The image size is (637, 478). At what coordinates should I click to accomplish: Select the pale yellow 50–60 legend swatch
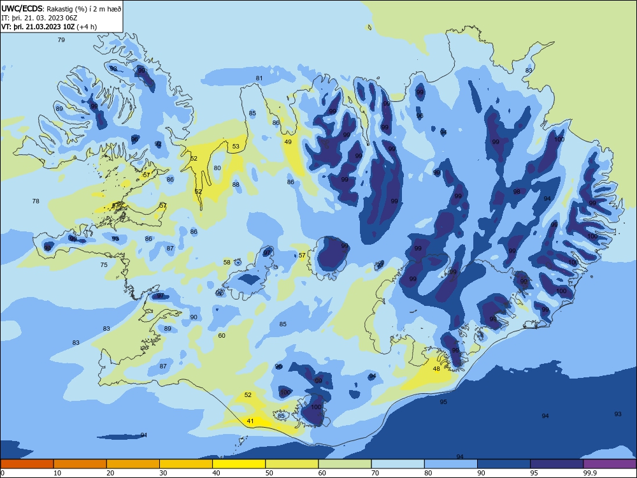[292, 464]
